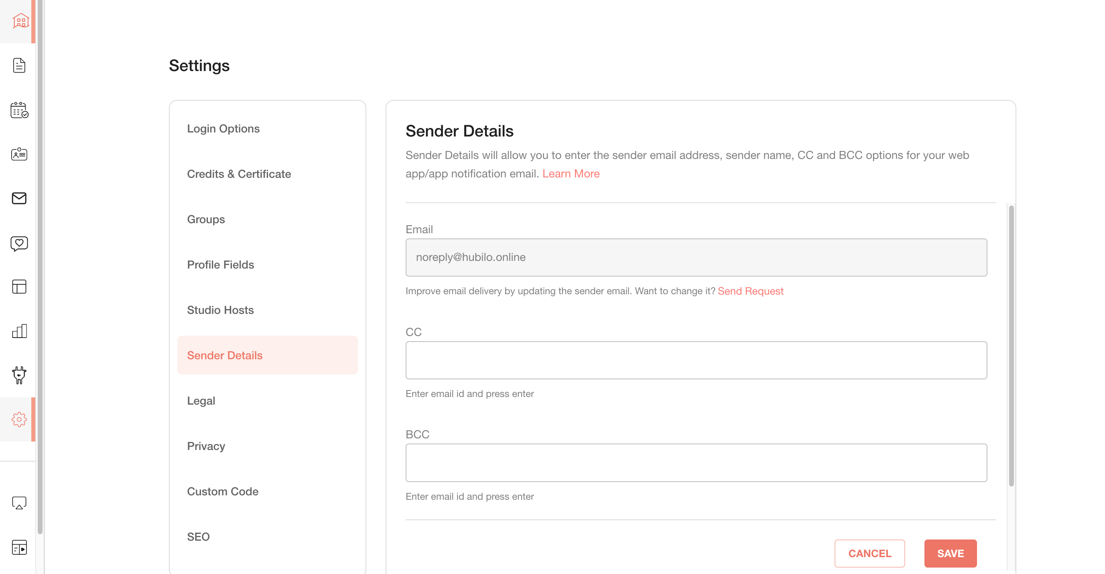Open the calendar schedule icon in sidebar
The image size is (1105, 574).
pyautogui.click(x=19, y=110)
